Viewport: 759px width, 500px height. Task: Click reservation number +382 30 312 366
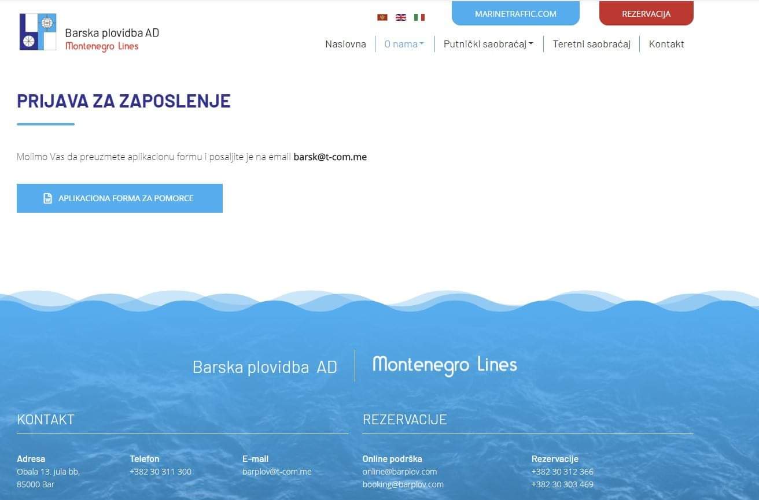[x=562, y=472]
